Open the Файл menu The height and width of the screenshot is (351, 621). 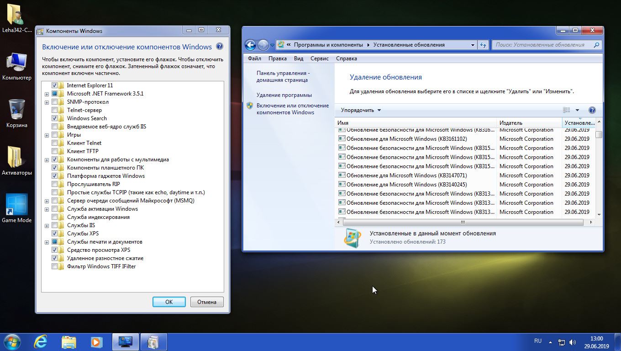tap(254, 58)
